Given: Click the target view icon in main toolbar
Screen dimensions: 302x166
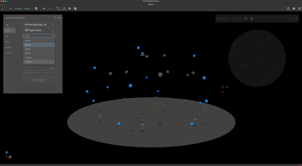Looking at the screenshot, I should coord(75,9).
